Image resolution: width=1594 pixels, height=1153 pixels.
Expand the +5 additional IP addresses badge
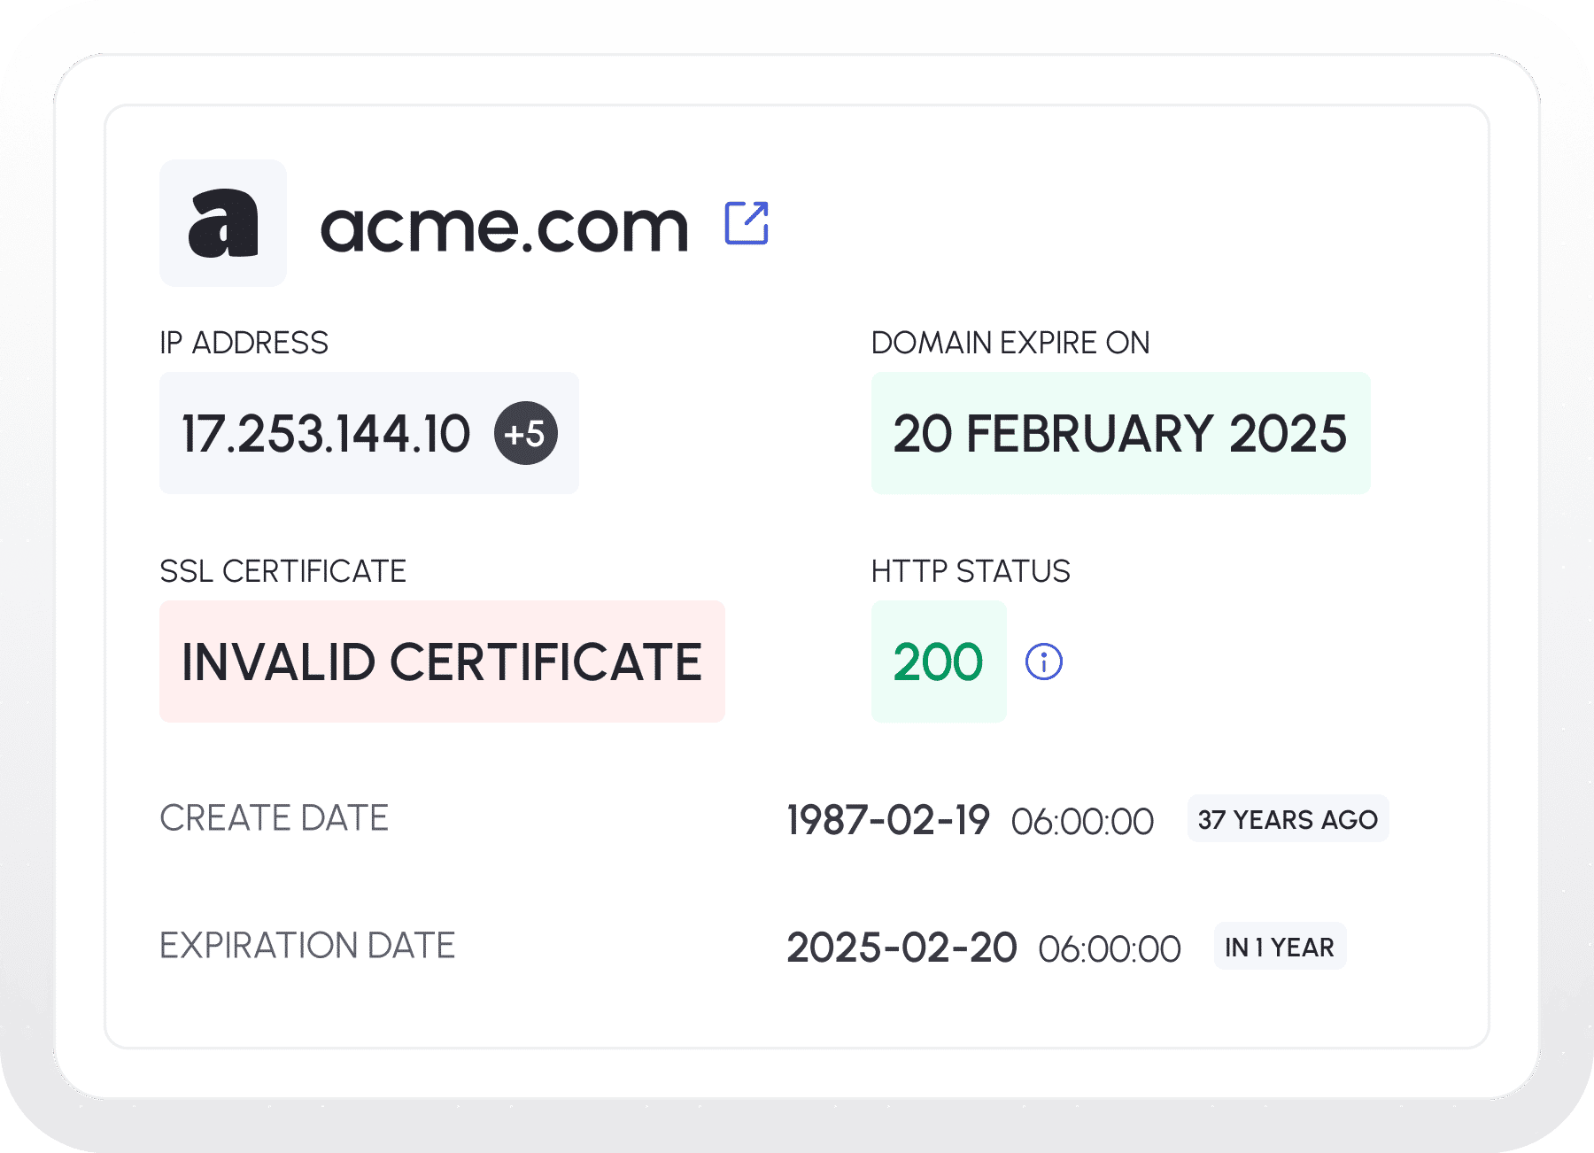click(525, 434)
